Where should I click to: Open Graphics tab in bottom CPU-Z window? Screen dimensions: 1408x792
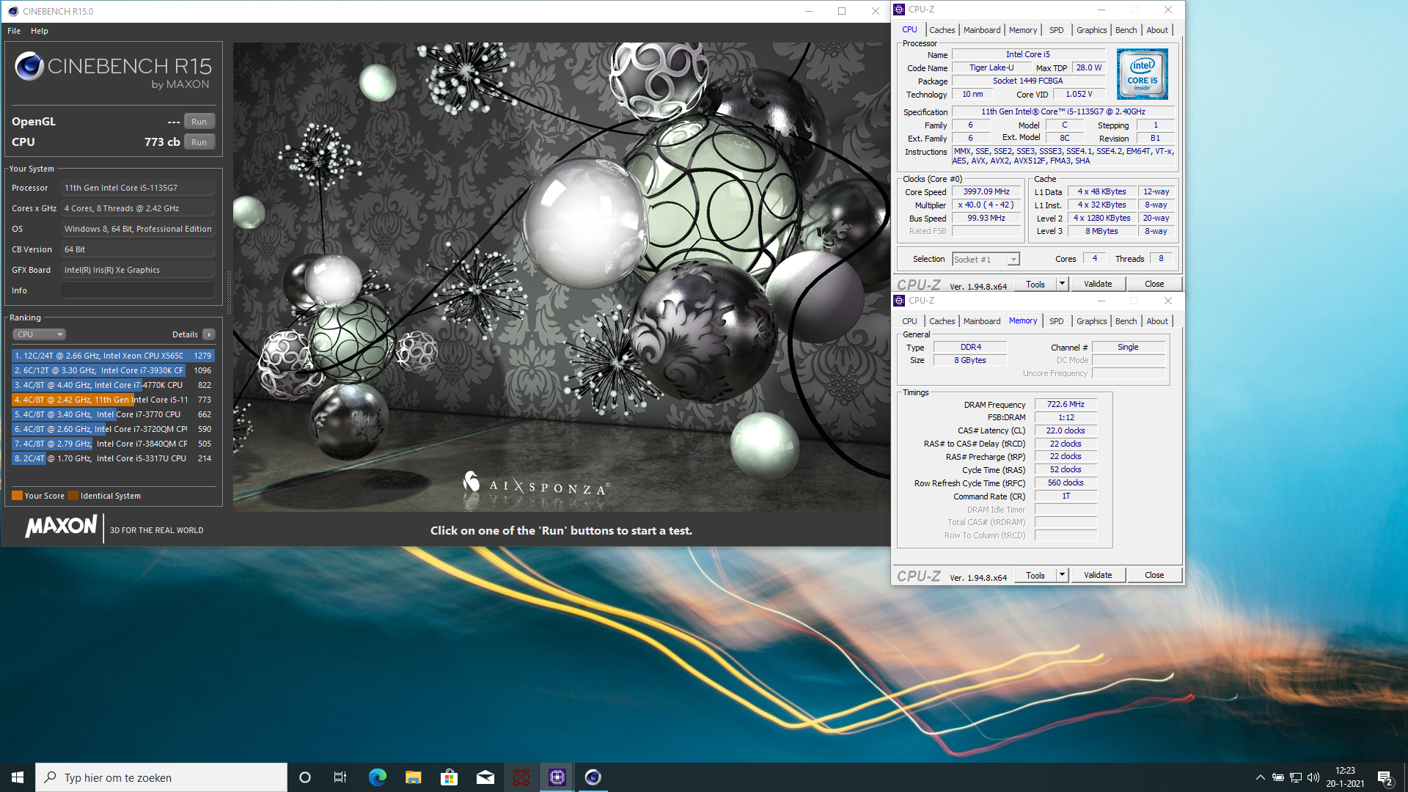(1091, 321)
